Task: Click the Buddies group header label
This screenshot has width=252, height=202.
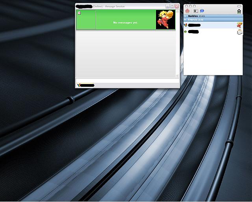Action: 193,16
